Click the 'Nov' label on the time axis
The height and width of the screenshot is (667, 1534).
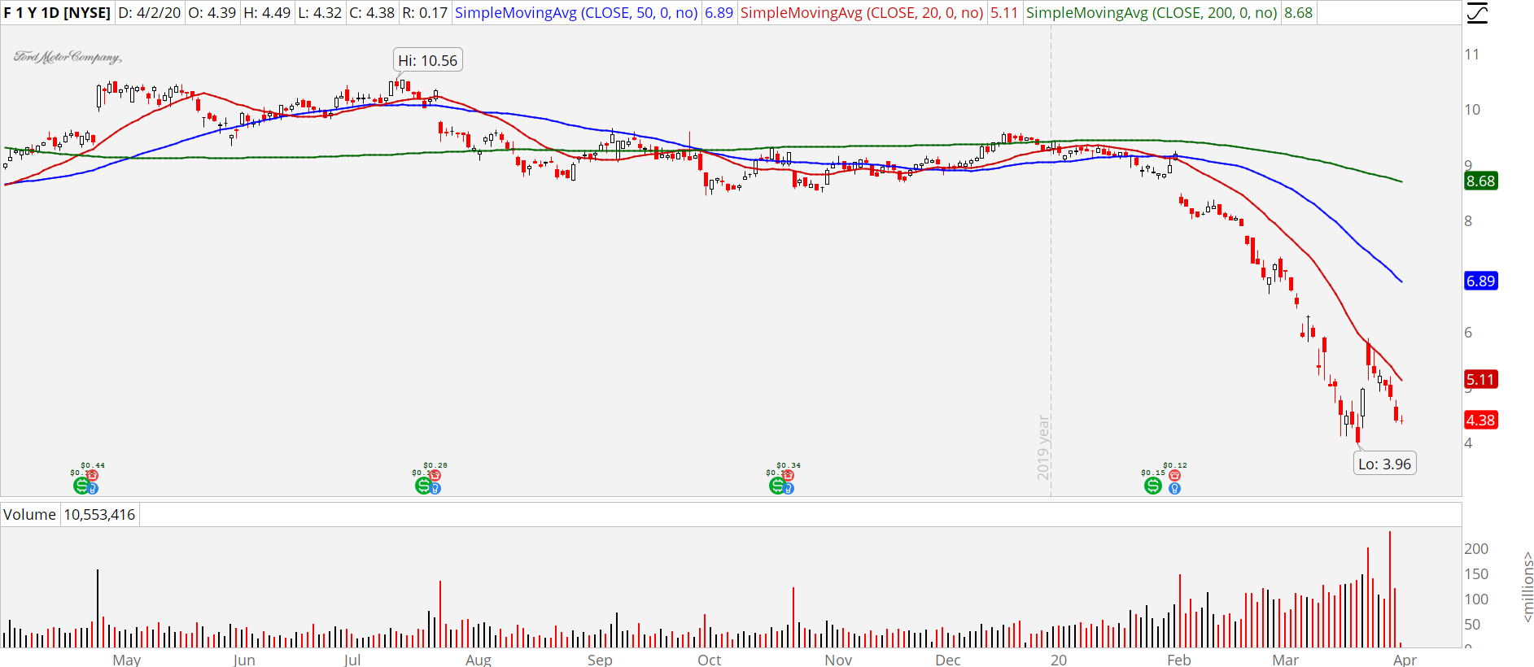(x=838, y=660)
